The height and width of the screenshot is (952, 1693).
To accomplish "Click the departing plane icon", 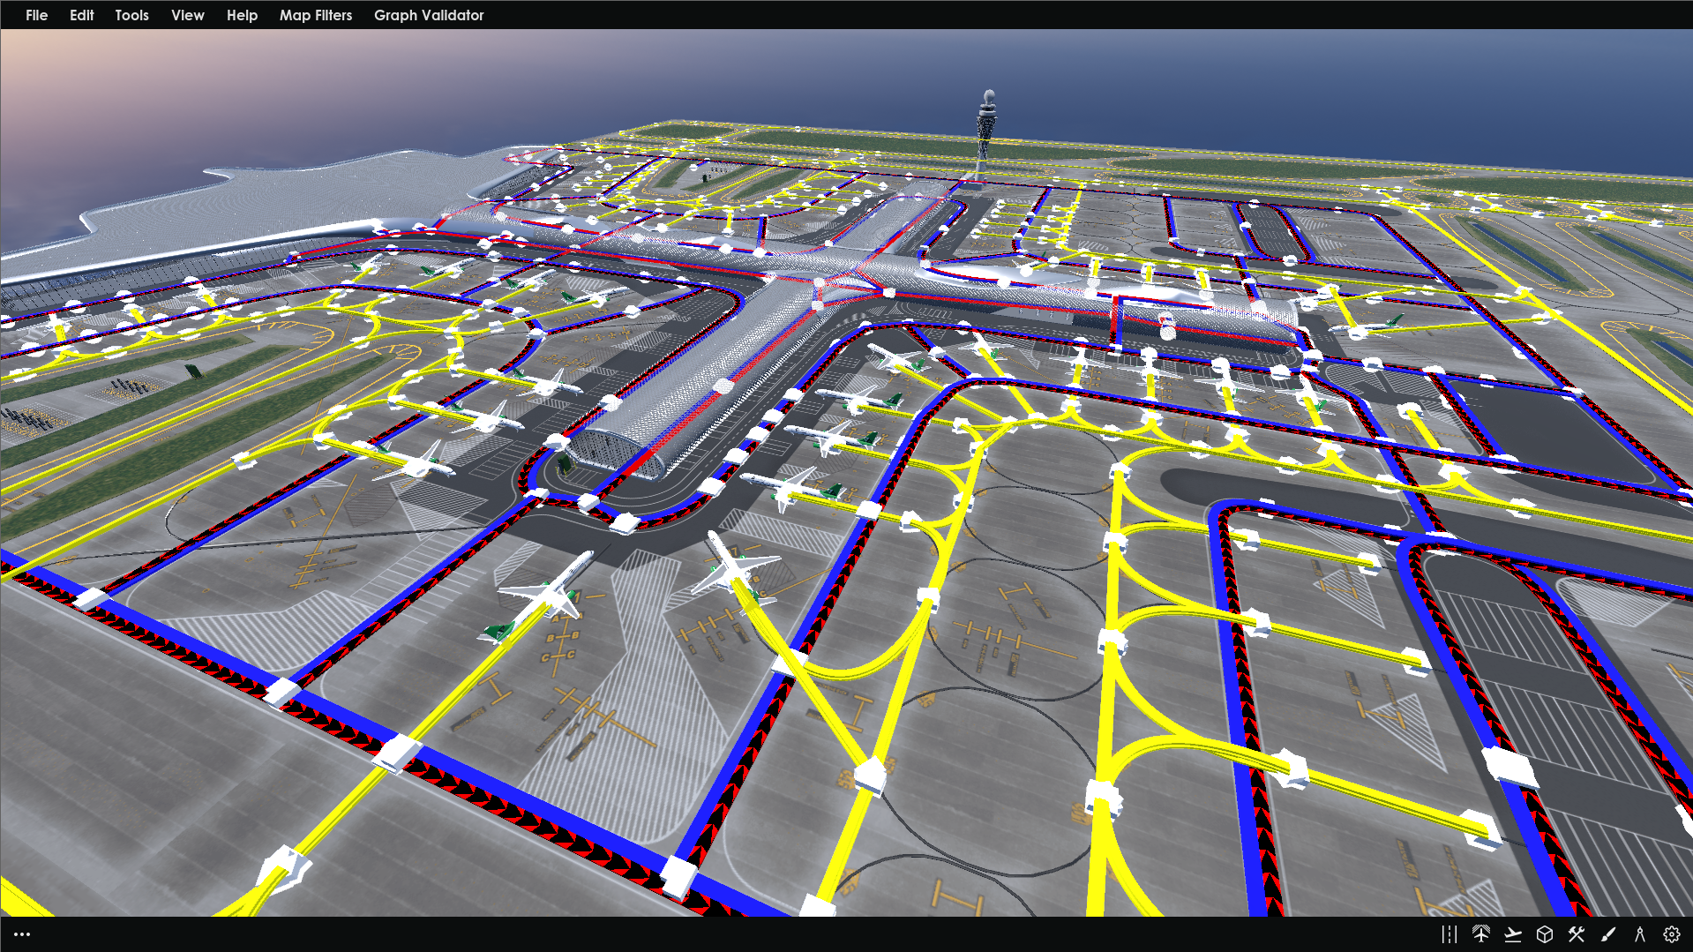I will [x=1513, y=934].
